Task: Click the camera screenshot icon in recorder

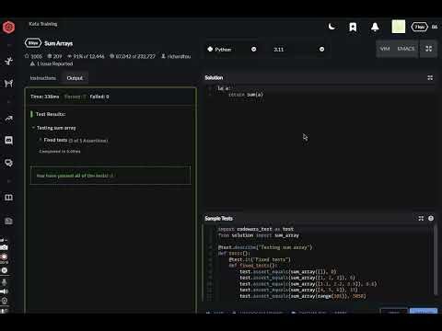Action: [x=4, y=247]
